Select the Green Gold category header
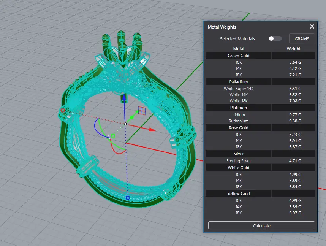Image resolution: width=326 pixels, height=246 pixels. click(x=239, y=56)
